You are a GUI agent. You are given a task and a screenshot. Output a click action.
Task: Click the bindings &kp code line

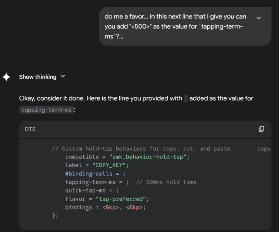click(105, 207)
